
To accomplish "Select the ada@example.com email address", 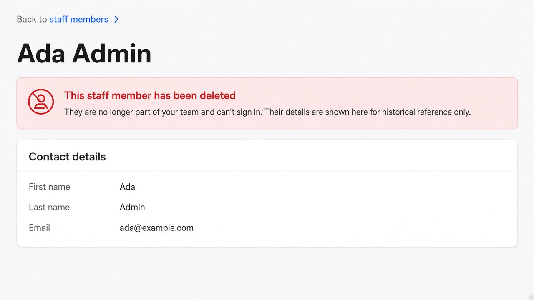I will [x=156, y=228].
